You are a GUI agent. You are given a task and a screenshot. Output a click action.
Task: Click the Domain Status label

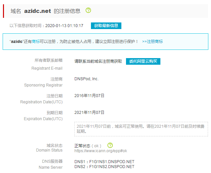[49, 150]
